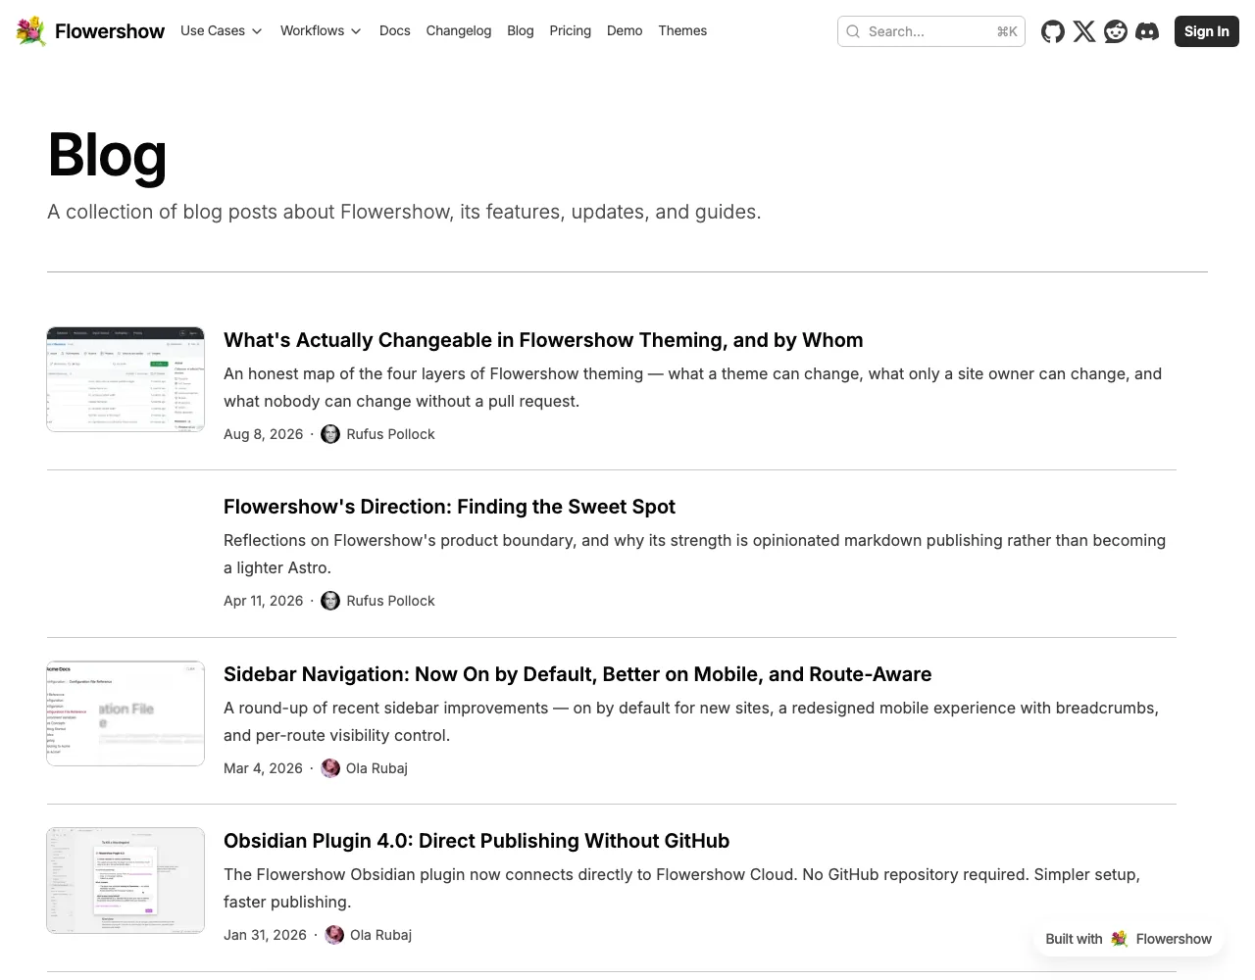Open Themes from the navigation bar
The height and width of the screenshot is (980, 1255).
tap(682, 30)
